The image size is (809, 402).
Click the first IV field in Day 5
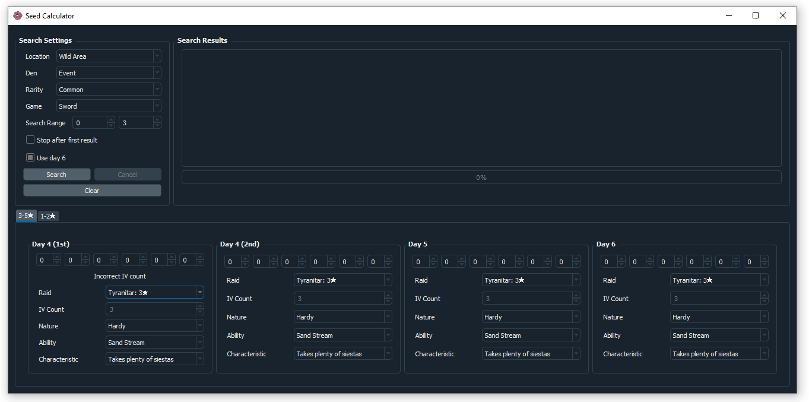coord(421,262)
